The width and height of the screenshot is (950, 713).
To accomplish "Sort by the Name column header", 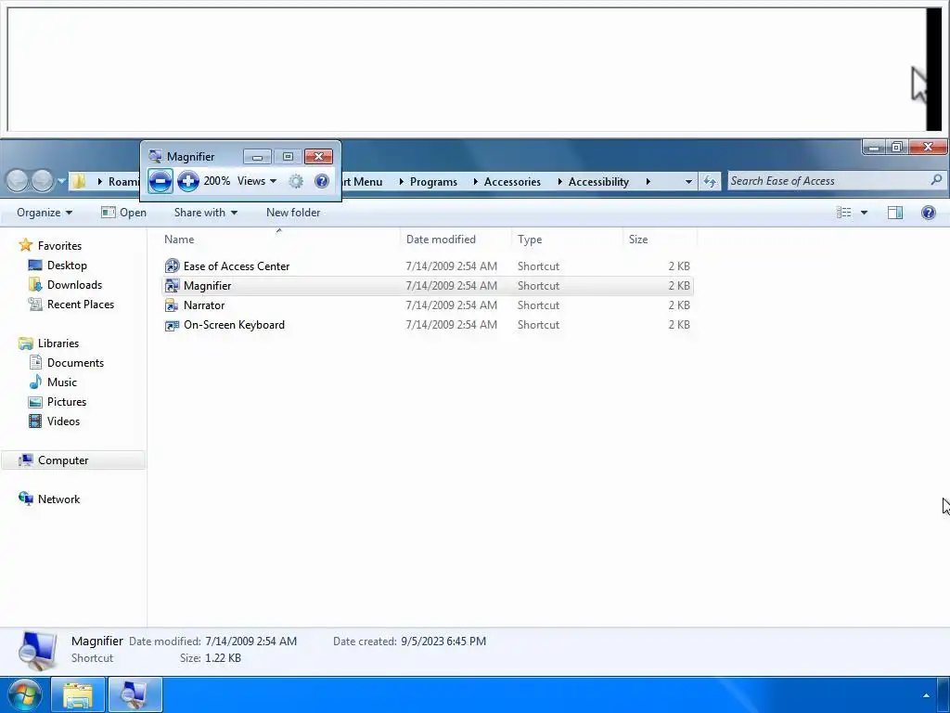I will coord(278,239).
